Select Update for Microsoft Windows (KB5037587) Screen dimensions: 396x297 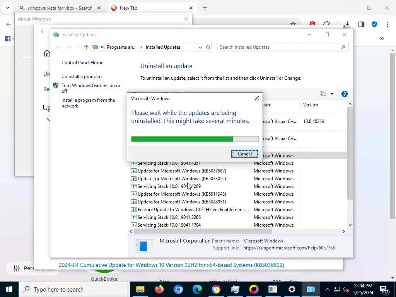(x=238, y=171)
